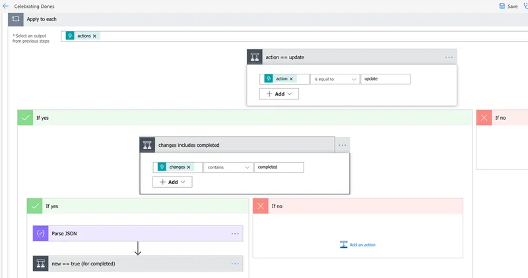
Task: Click the outer If no branch label
Action: (500, 118)
